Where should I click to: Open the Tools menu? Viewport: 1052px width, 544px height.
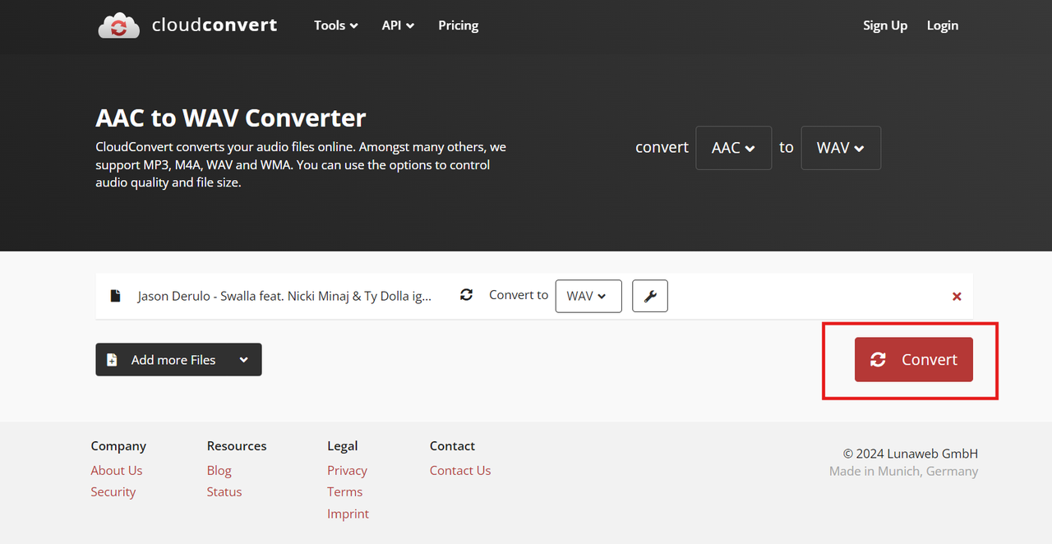click(x=336, y=25)
